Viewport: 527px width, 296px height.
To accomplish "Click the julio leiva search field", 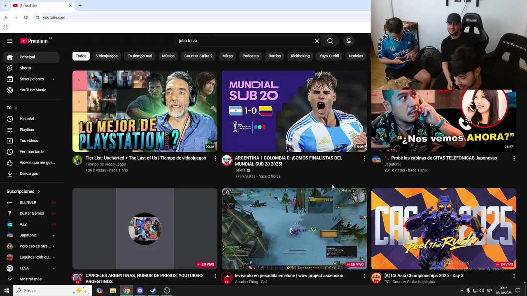I will coord(245,41).
